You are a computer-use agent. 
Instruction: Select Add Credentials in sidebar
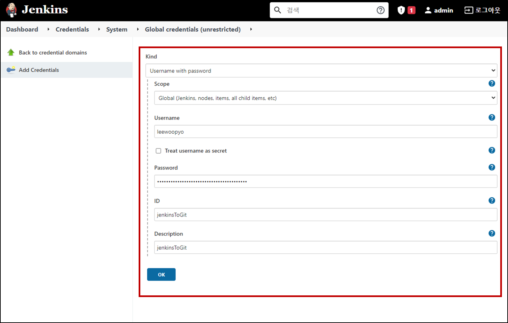(39, 70)
